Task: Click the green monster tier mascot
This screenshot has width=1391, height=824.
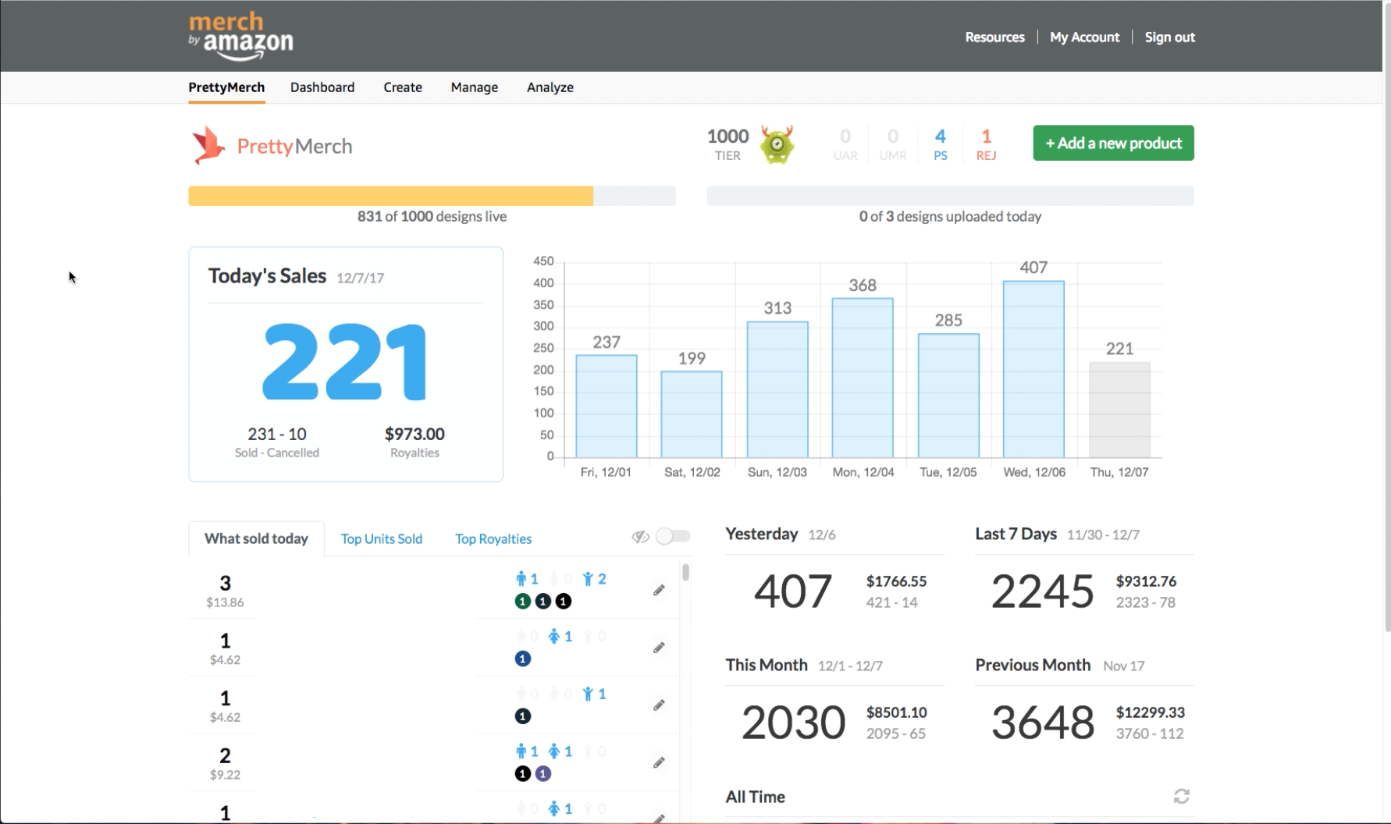Action: point(777,144)
